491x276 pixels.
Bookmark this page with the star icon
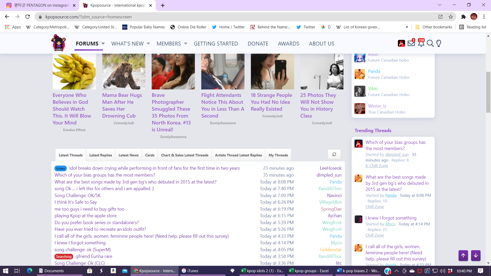click(x=451, y=17)
